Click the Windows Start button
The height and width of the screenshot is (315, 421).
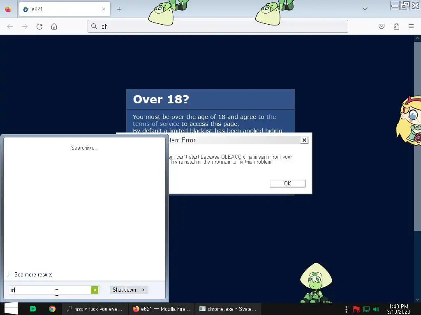[11, 308]
